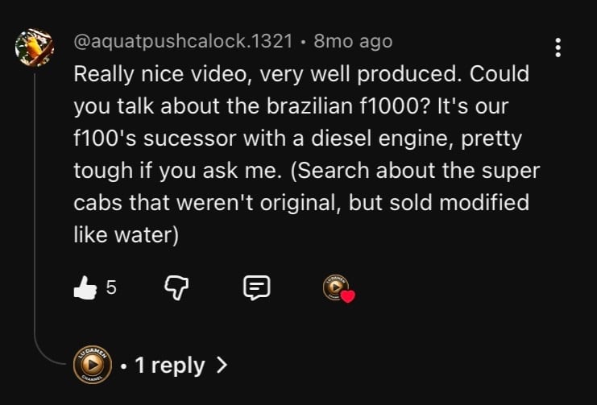
Task: Click the reply speech bubble icon
Action: point(256,287)
